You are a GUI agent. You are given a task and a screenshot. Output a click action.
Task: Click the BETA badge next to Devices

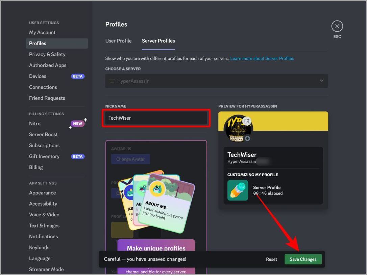click(x=78, y=77)
